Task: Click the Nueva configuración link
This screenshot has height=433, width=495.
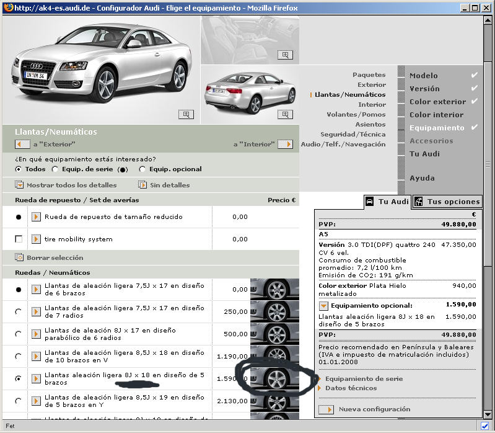Action: [x=374, y=409]
